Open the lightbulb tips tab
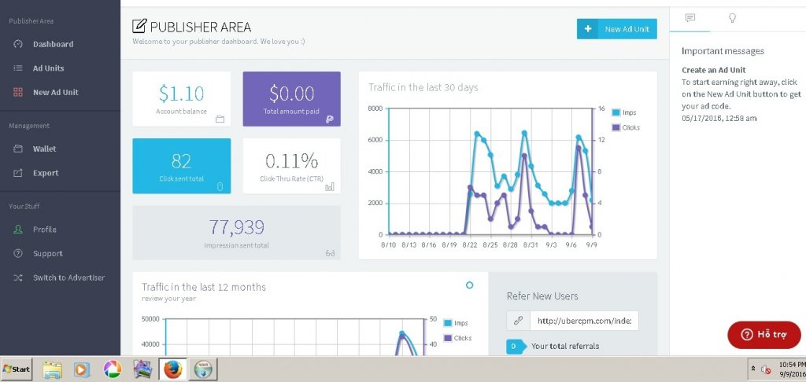806x382 pixels. [733, 18]
